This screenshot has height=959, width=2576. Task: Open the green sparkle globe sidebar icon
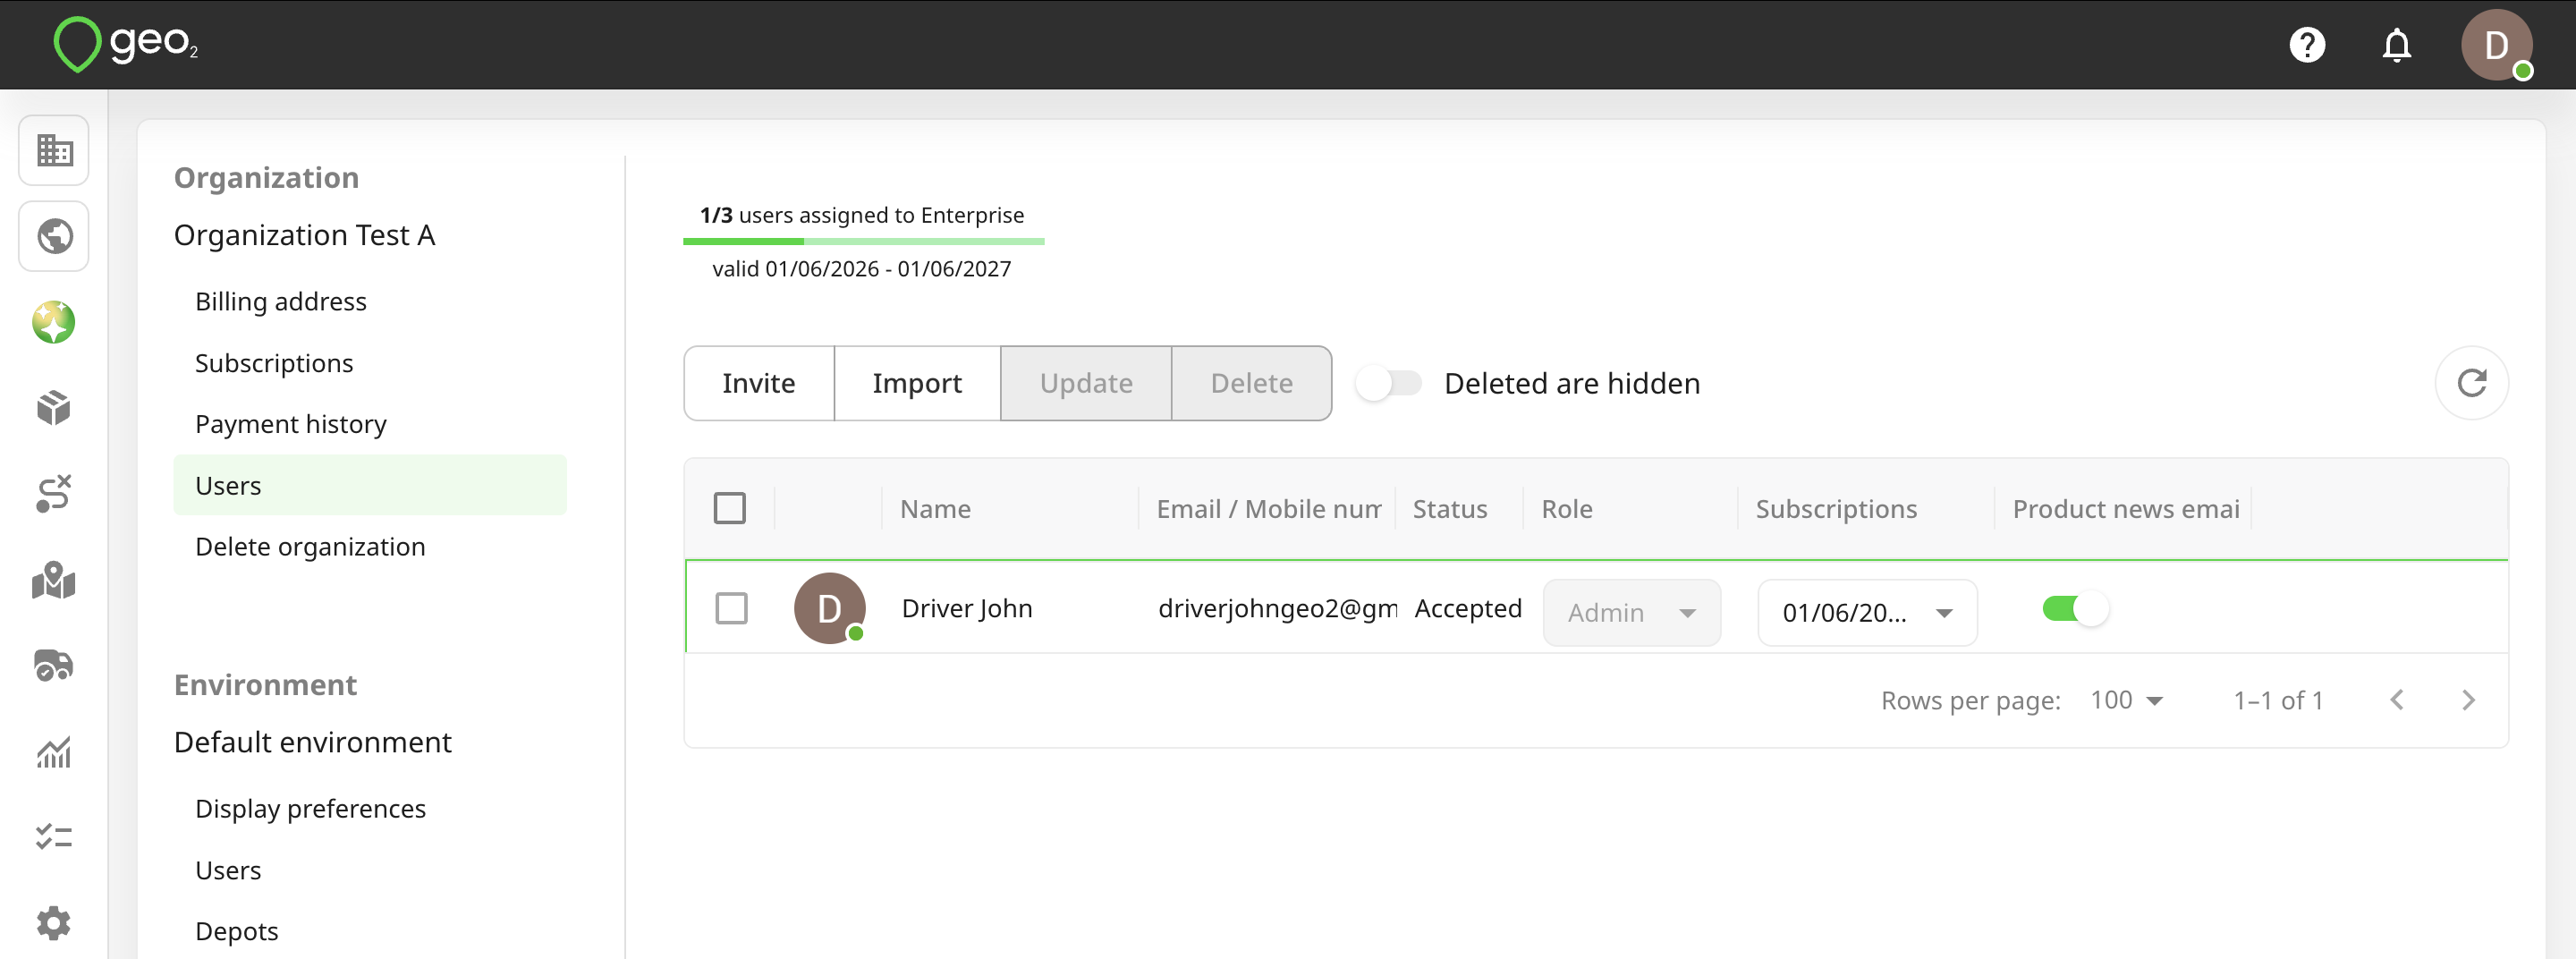pyautogui.click(x=54, y=322)
